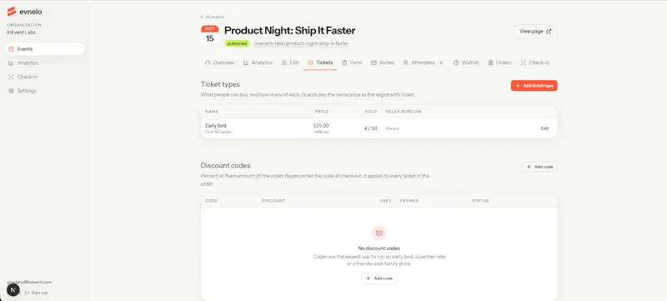The width and height of the screenshot is (667, 301).
Task: Switch to the Form tab
Action: click(352, 63)
